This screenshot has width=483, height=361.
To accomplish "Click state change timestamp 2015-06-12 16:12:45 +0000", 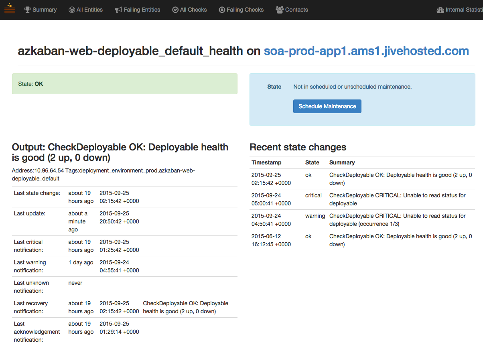I will (x=271, y=240).
